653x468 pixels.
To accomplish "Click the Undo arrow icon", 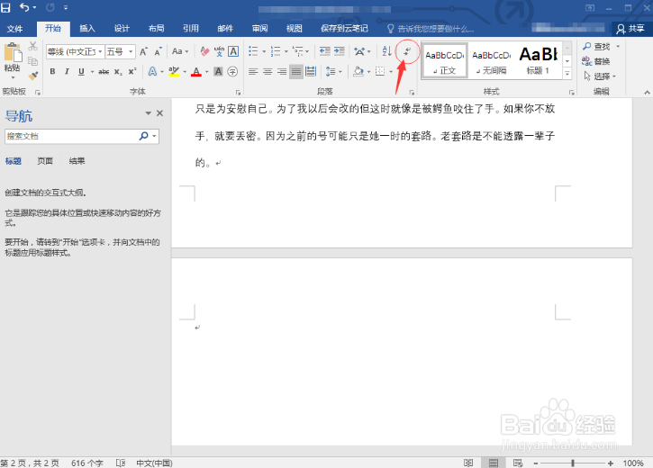I will click(x=25, y=7).
